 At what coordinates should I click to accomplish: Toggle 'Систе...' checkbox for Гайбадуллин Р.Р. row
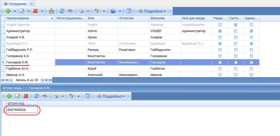(x=236, y=50)
